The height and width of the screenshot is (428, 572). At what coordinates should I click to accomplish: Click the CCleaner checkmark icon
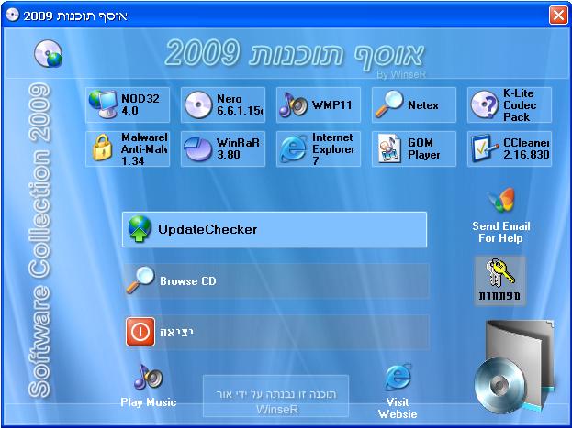point(485,148)
